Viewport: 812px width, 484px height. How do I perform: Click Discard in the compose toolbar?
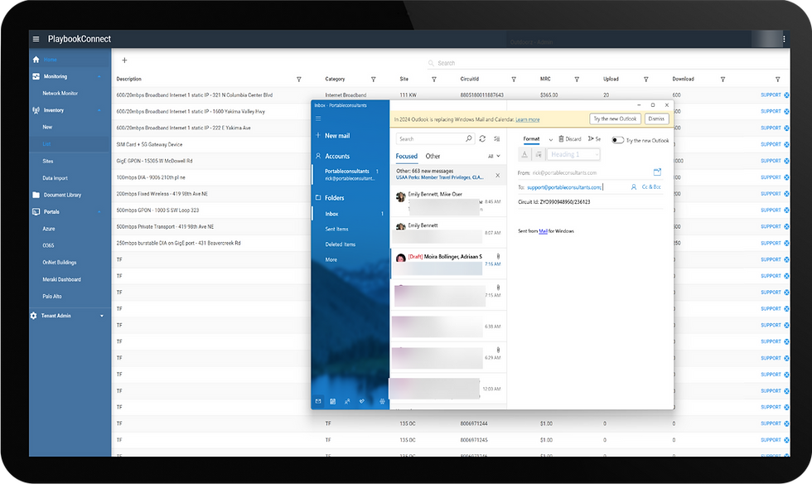pyautogui.click(x=570, y=139)
